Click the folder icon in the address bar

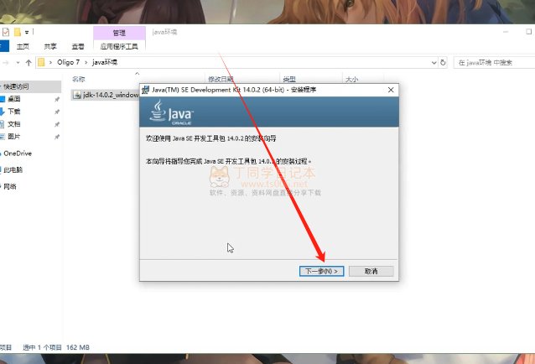point(41,62)
